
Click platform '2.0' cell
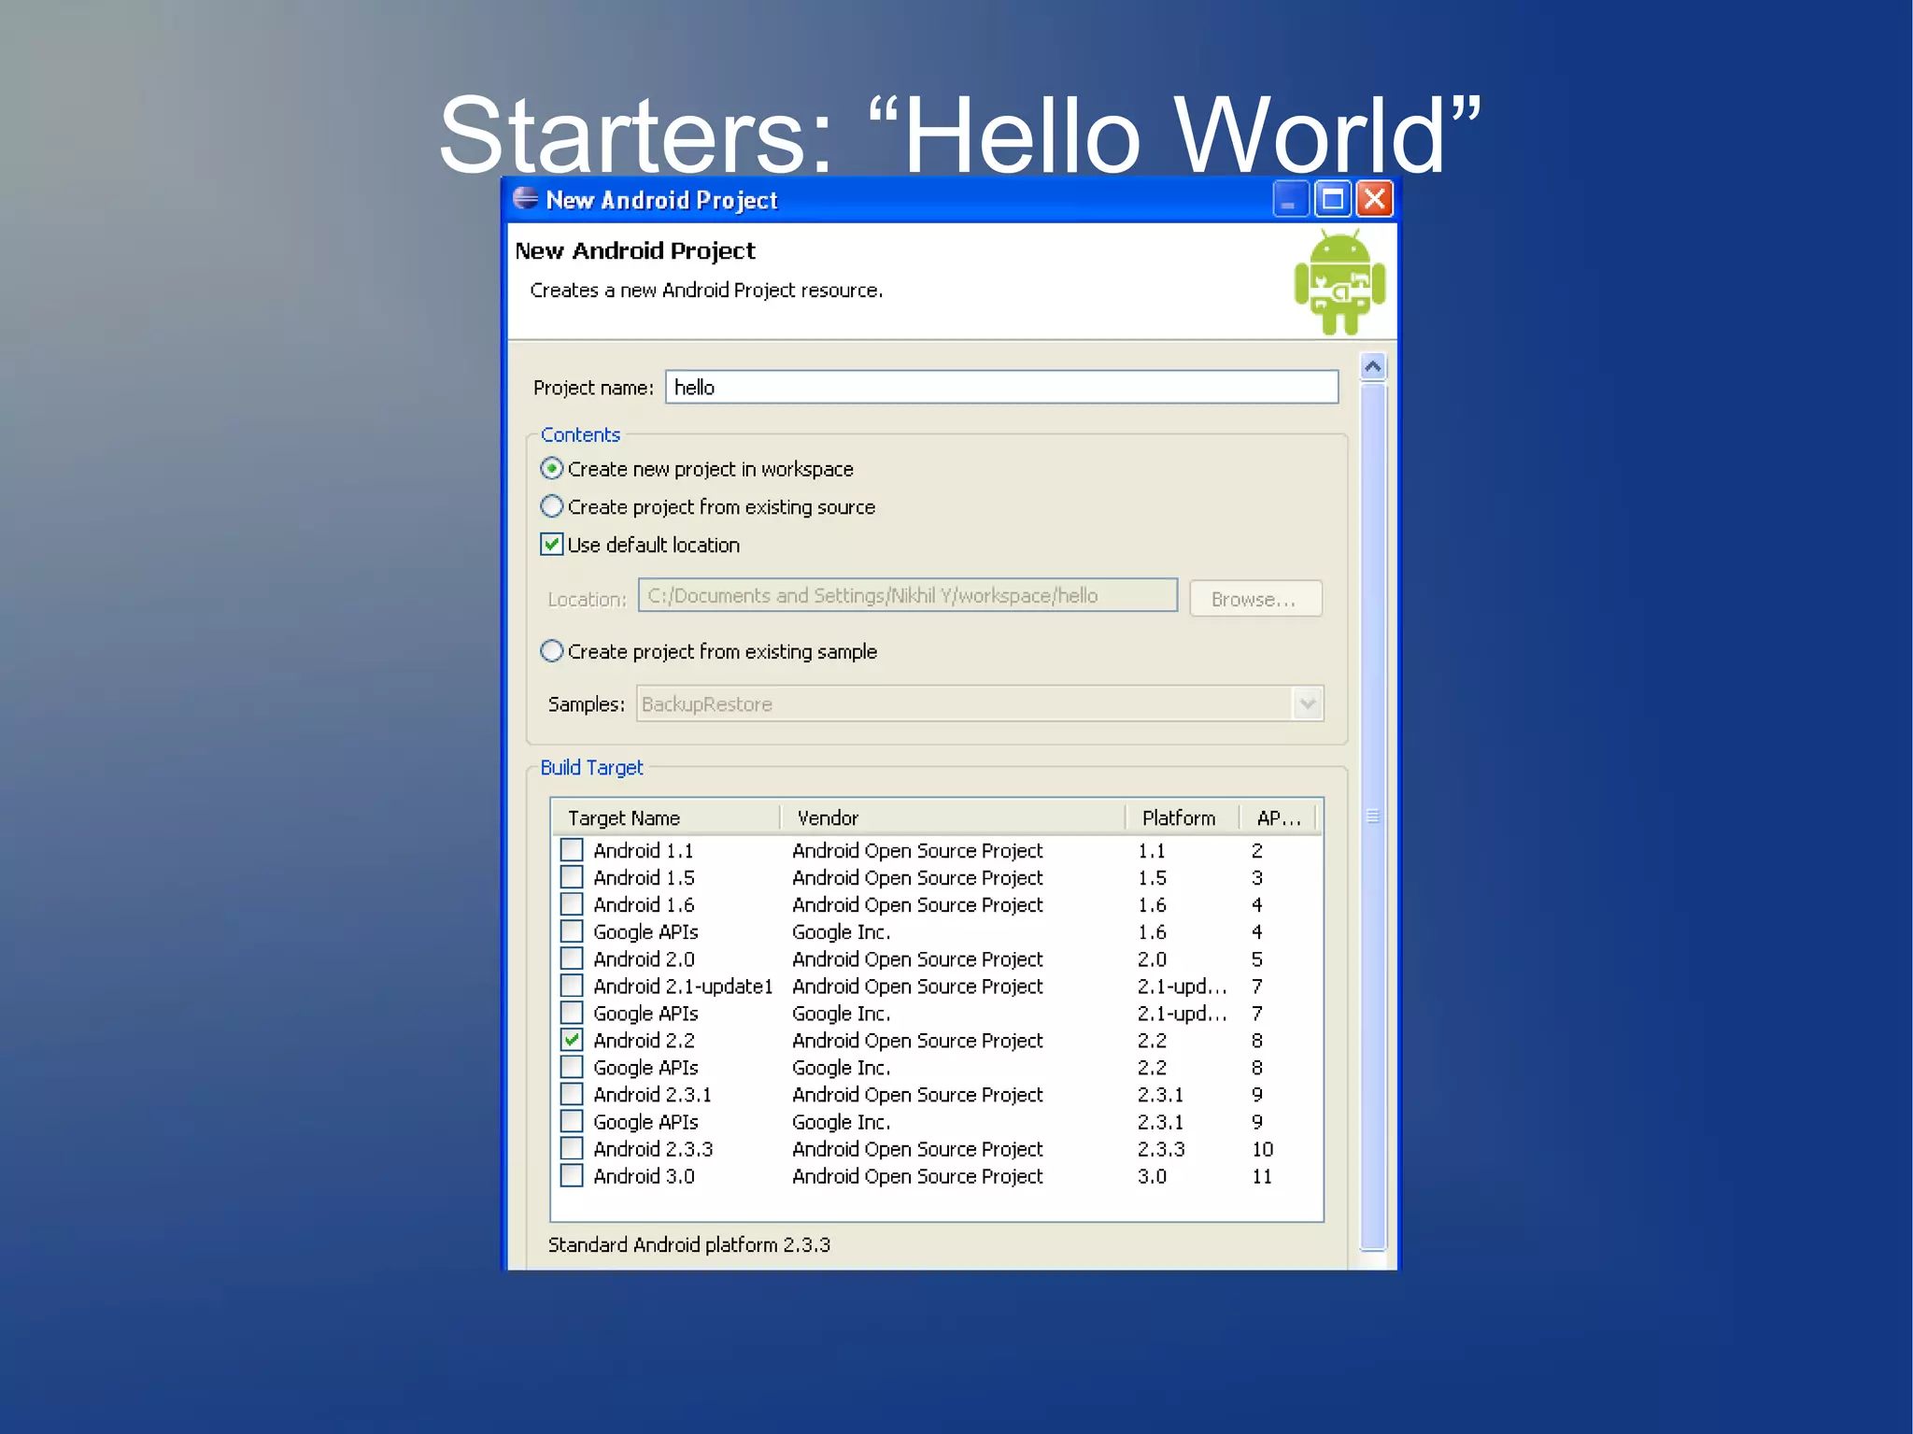tap(1152, 959)
